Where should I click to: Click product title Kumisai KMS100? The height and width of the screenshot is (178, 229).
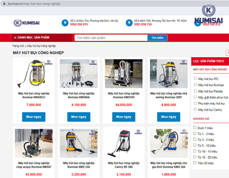[124, 95]
